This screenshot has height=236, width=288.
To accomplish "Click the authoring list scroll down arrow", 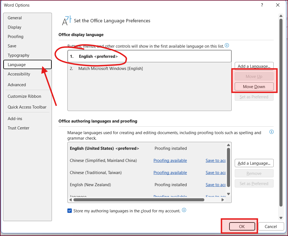I will click(228, 194).
